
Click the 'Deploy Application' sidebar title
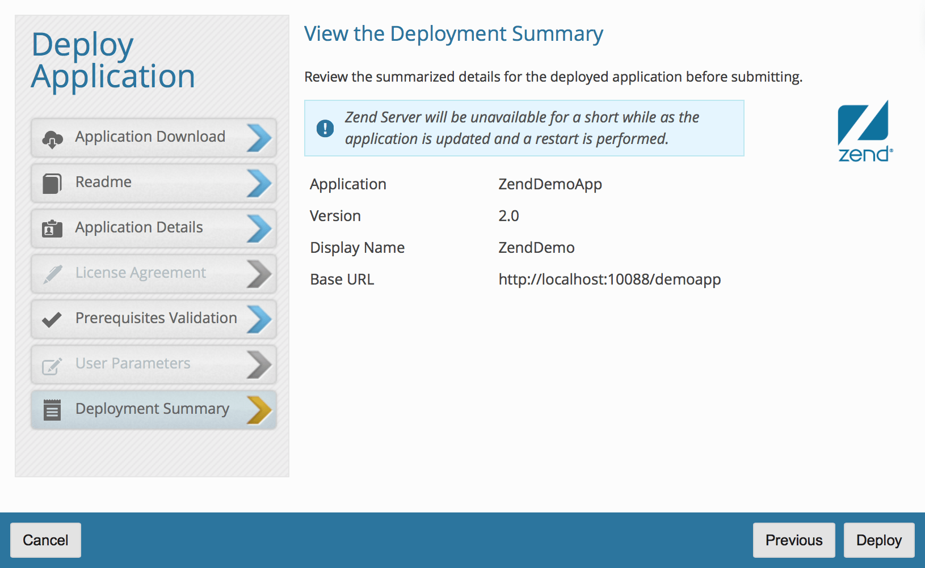(x=113, y=60)
